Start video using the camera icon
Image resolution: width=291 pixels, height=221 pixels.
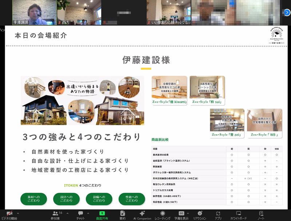(9, 213)
